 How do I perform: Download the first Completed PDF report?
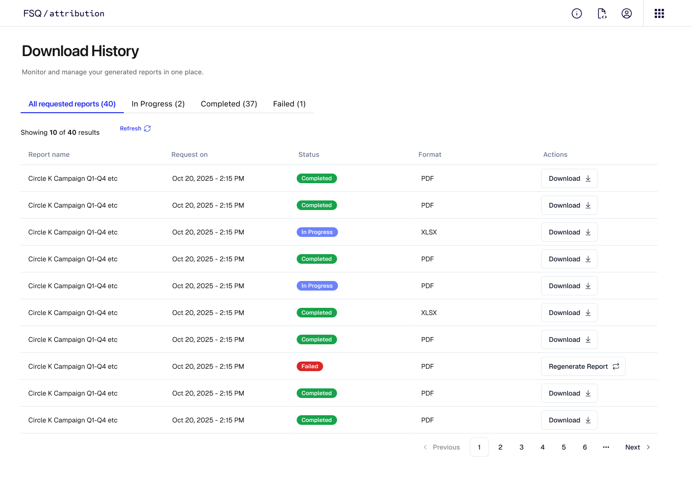click(x=569, y=178)
